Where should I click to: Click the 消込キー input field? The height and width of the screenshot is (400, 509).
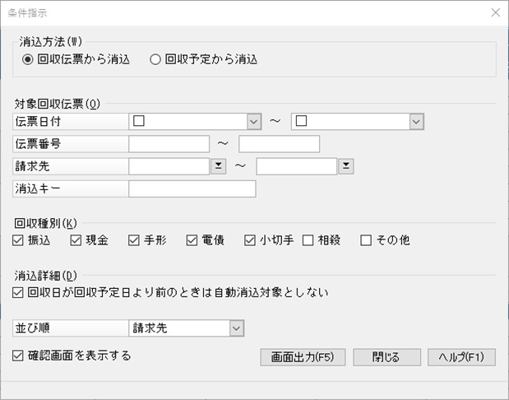pyautogui.click(x=192, y=188)
